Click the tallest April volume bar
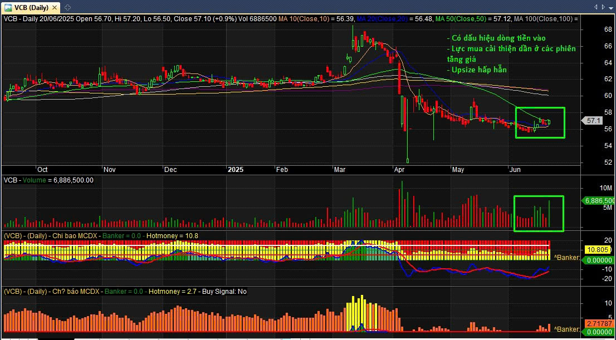This screenshot has width=616, height=340. pyautogui.click(x=402, y=204)
